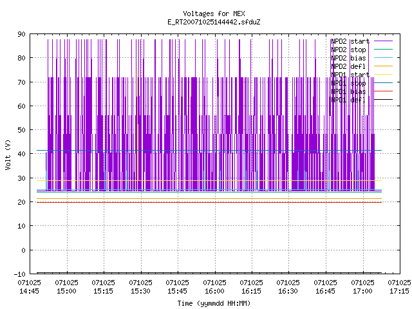This screenshot has width=412, height=309.
Task: Click the y-axis label 'Volt (V)'
Action: click(8, 154)
